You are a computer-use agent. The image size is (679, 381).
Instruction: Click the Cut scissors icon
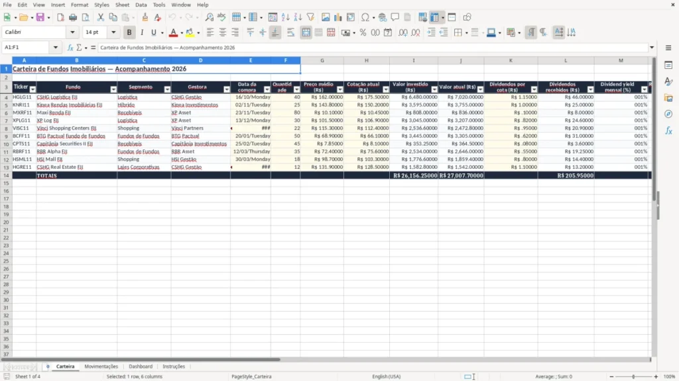pos(101,17)
